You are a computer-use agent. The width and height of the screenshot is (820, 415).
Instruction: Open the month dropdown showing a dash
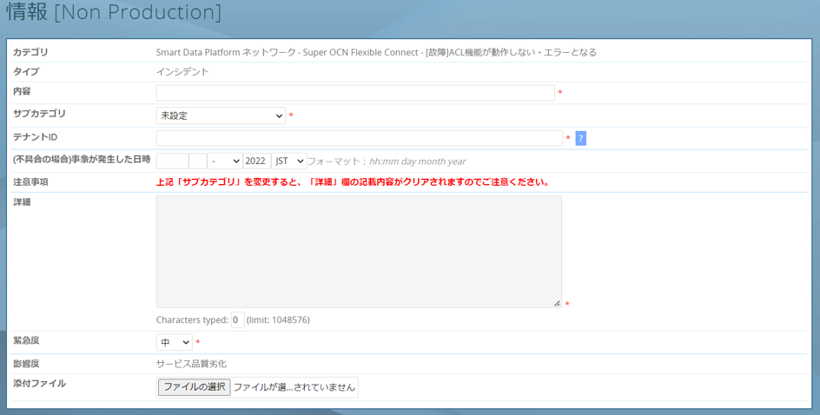(225, 161)
